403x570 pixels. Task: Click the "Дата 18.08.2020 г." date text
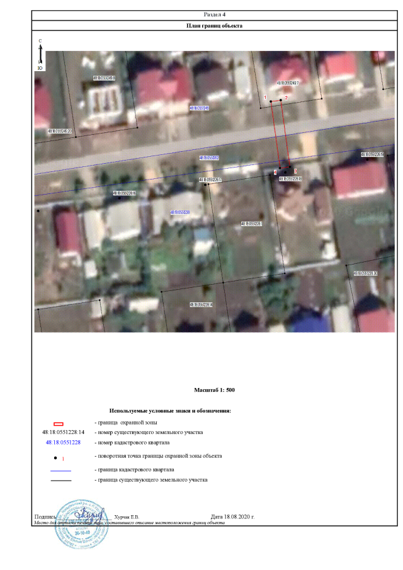coord(232,516)
